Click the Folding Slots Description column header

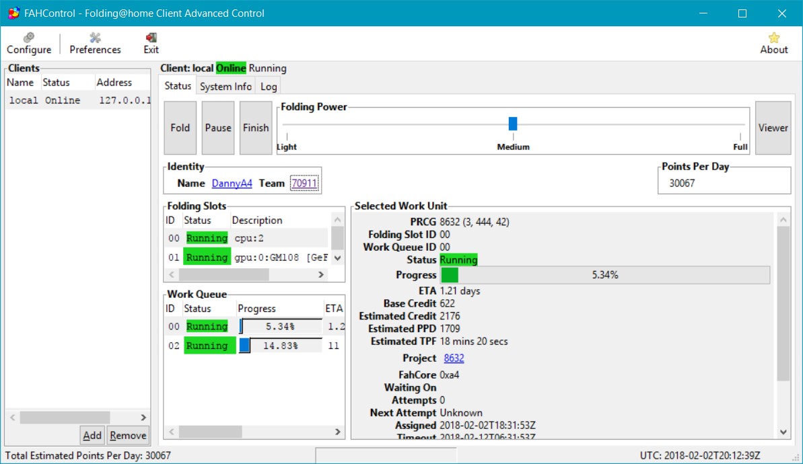279,221
